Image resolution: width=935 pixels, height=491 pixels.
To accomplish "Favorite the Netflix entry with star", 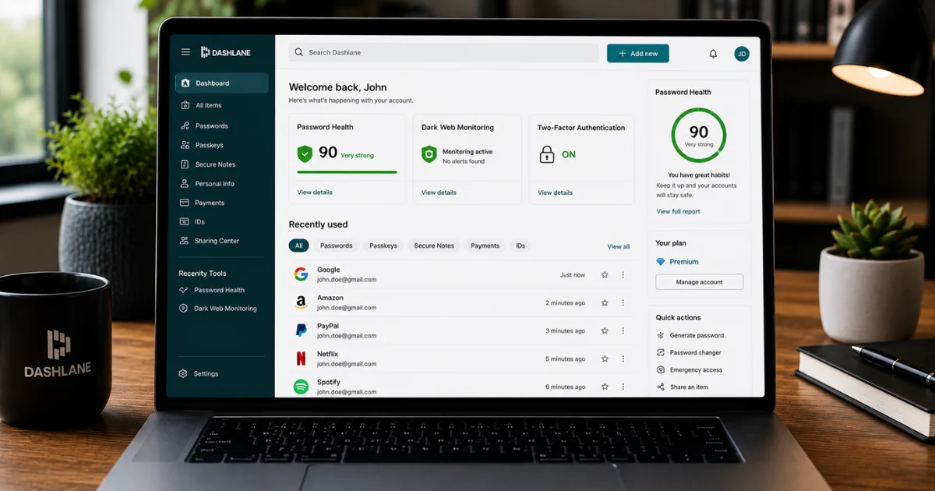I will 605,359.
